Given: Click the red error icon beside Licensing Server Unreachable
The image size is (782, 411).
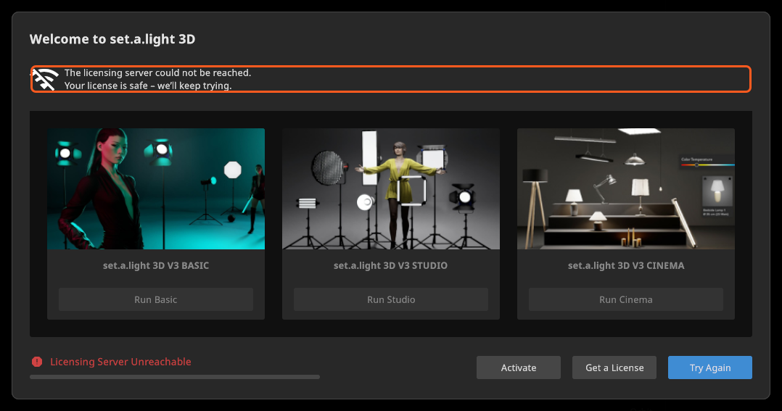Looking at the screenshot, I should click(37, 362).
